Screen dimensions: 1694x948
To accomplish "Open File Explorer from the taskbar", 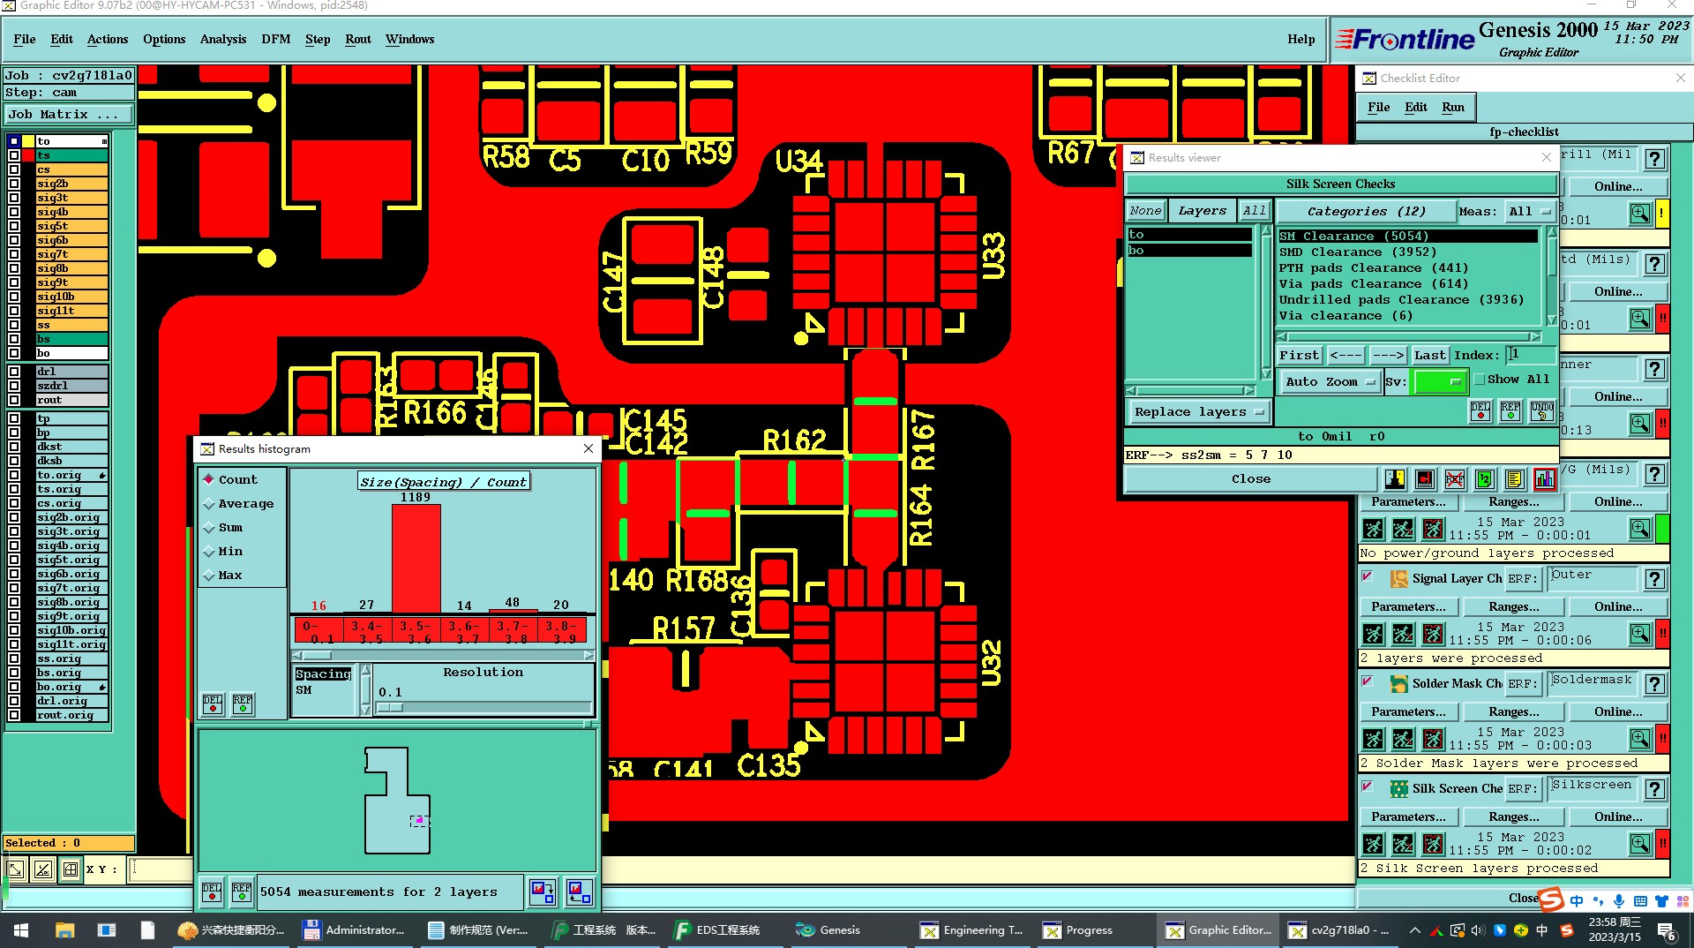I will 64,930.
